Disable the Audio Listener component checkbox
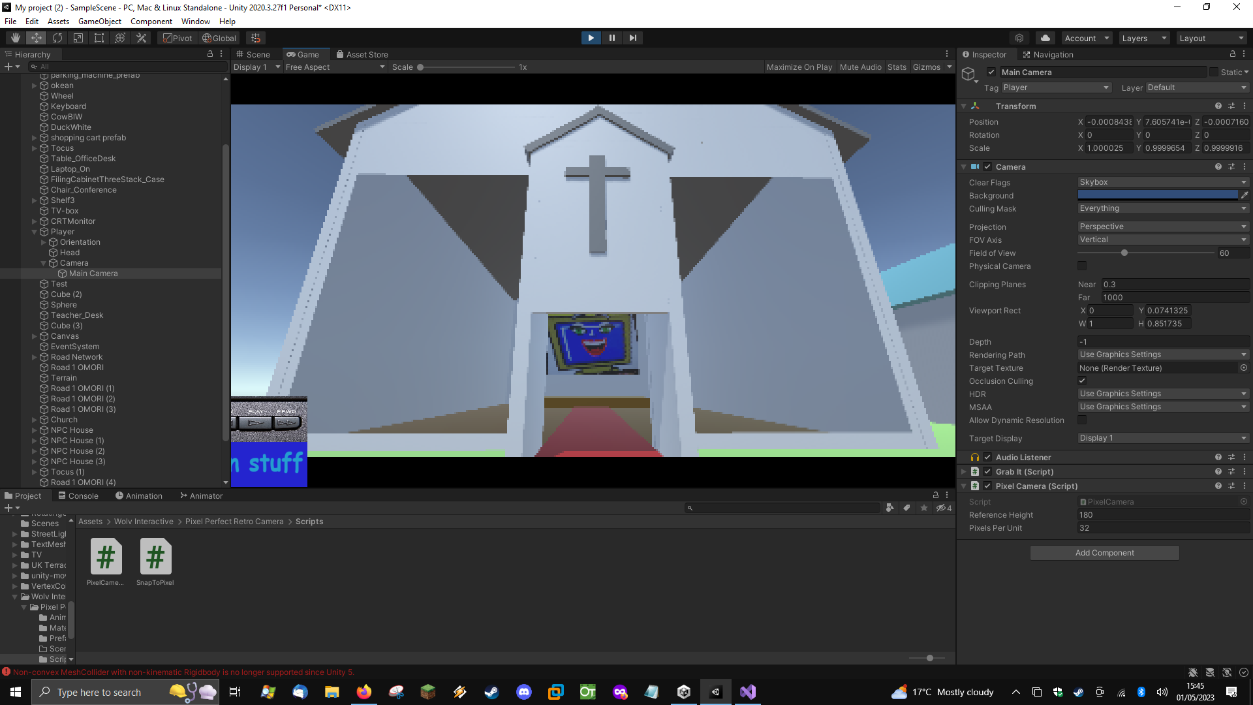Screen dimensions: 1253x705 (x=987, y=457)
